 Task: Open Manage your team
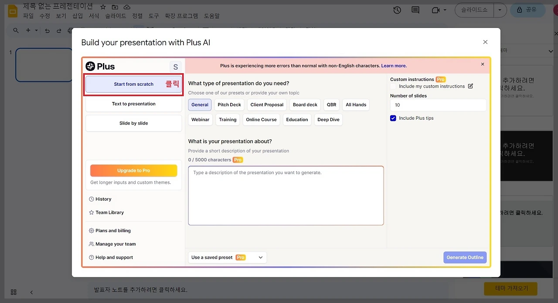112,244
